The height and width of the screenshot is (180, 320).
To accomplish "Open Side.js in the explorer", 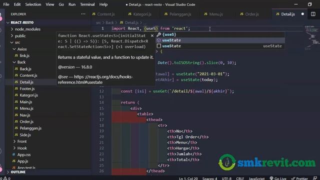I will tap(25, 135).
